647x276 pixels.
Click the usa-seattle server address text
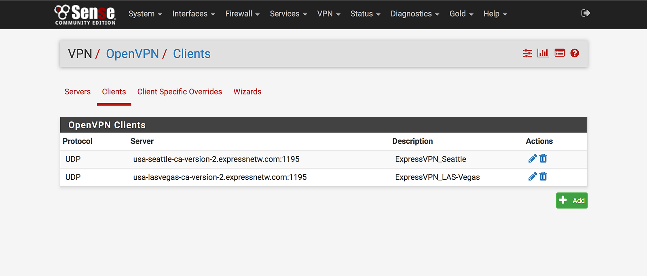click(x=216, y=159)
